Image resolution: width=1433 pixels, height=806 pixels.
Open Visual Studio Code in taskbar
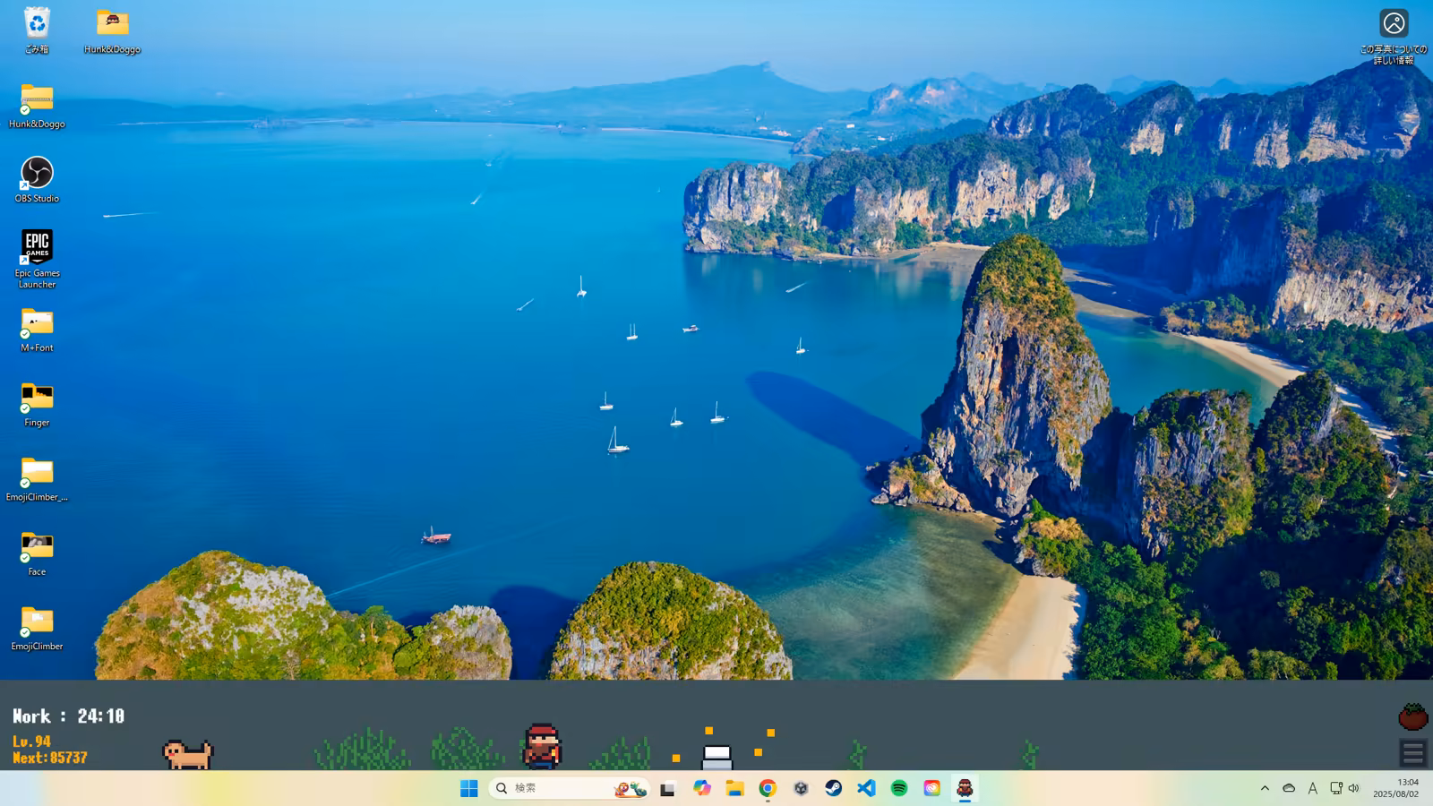[866, 788]
